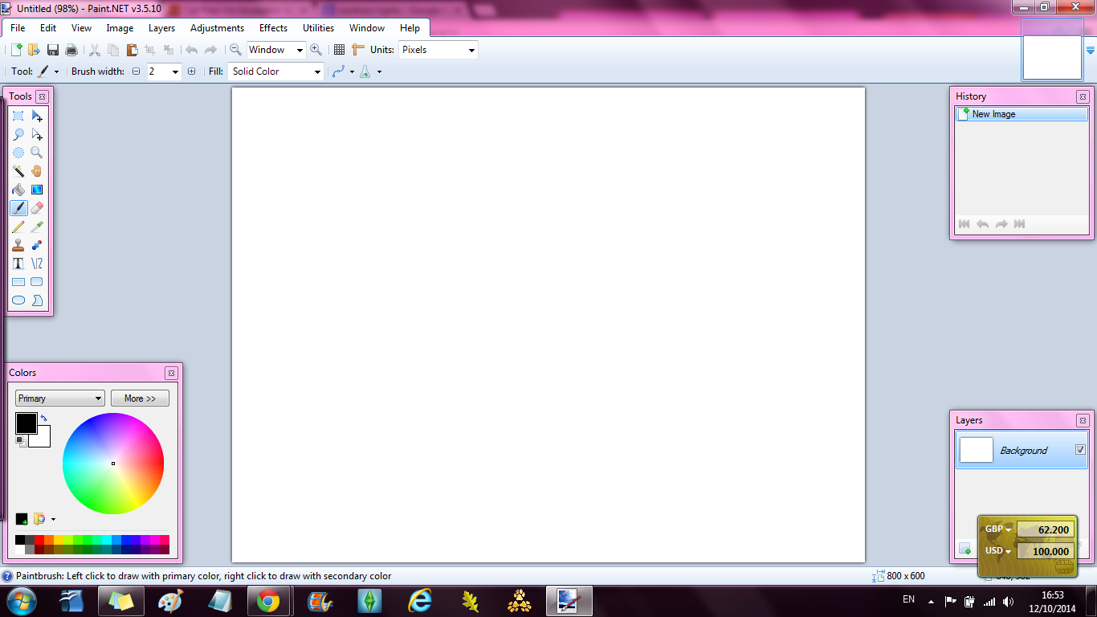The image size is (1097, 617).
Task: Select the Eraser tool
Action: (37, 208)
